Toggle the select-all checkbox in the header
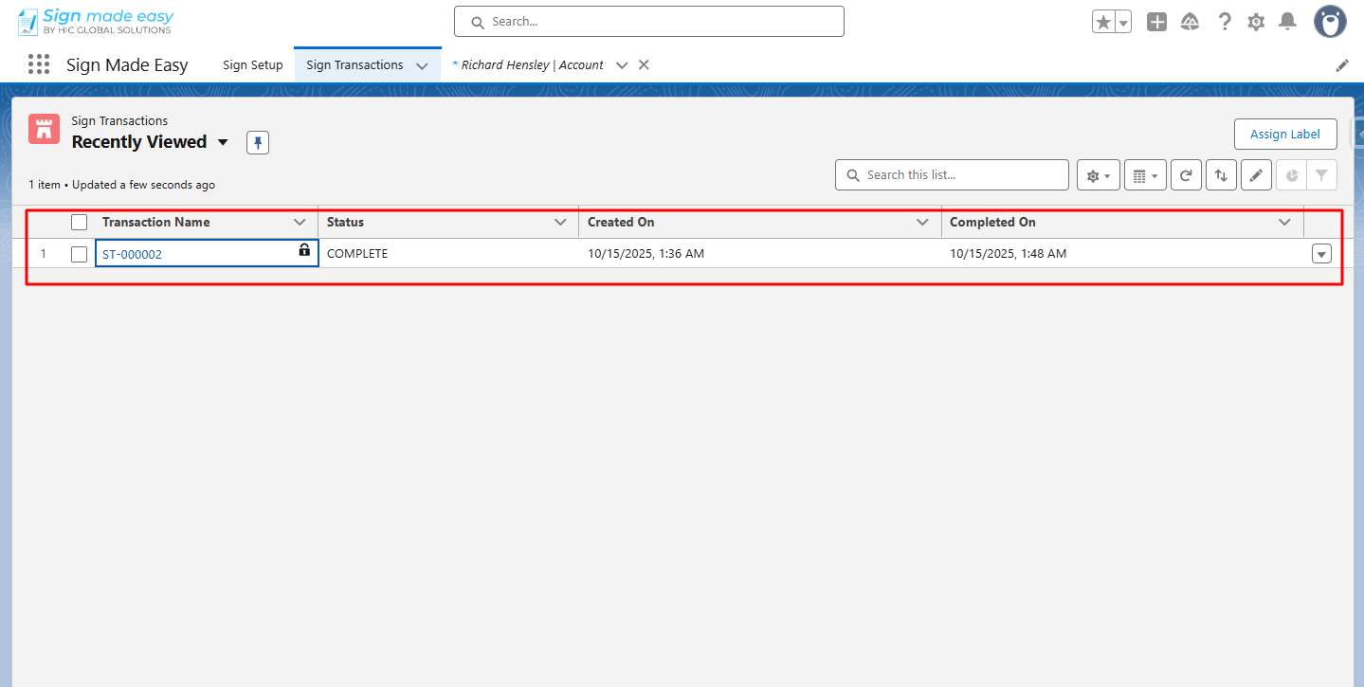Viewport: 1364px width, 687px height. pyautogui.click(x=79, y=221)
